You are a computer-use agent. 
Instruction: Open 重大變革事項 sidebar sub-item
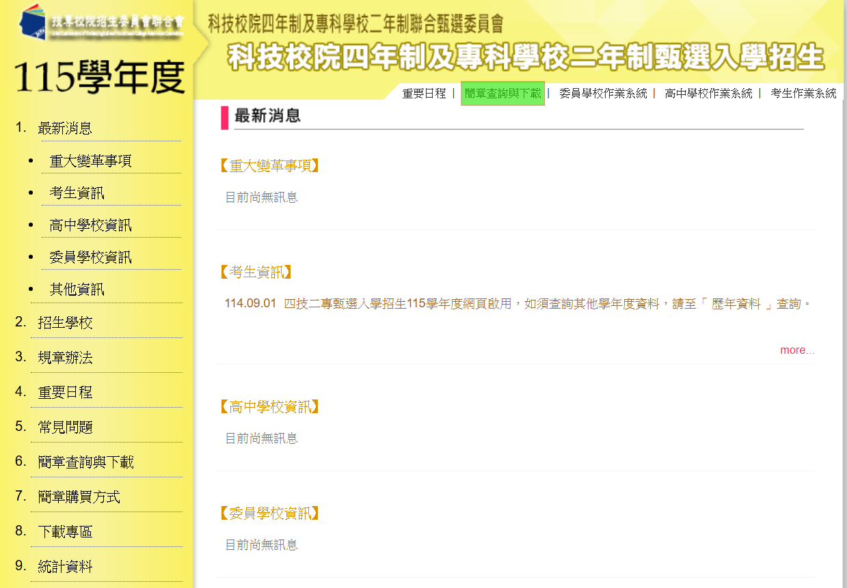coord(90,161)
